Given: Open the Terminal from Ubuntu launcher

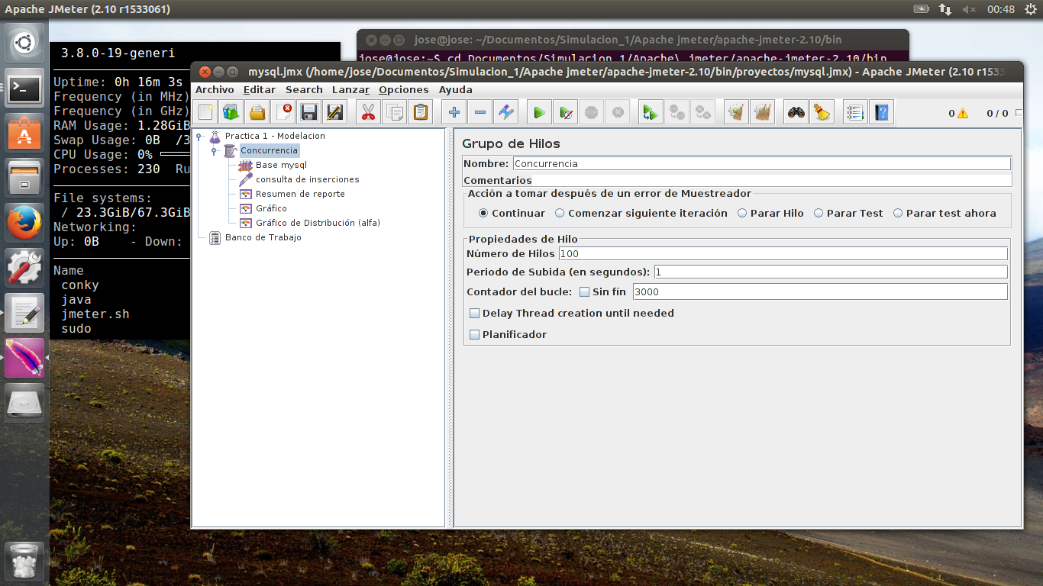Looking at the screenshot, I should 24,89.
